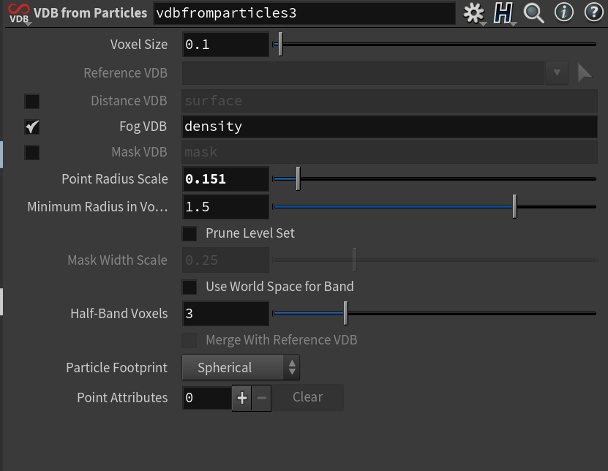Click the Minimum Radius 1.5 value field

pos(225,207)
